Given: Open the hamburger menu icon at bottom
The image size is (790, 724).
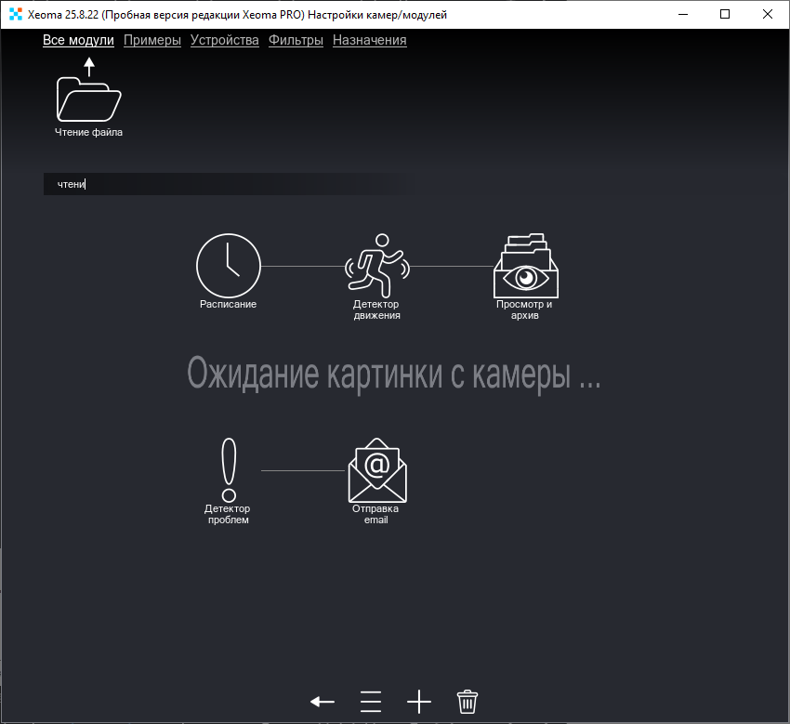Looking at the screenshot, I should point(370,702).
